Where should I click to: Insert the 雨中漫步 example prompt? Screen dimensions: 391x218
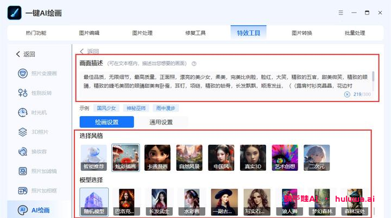tap(166, 108)
